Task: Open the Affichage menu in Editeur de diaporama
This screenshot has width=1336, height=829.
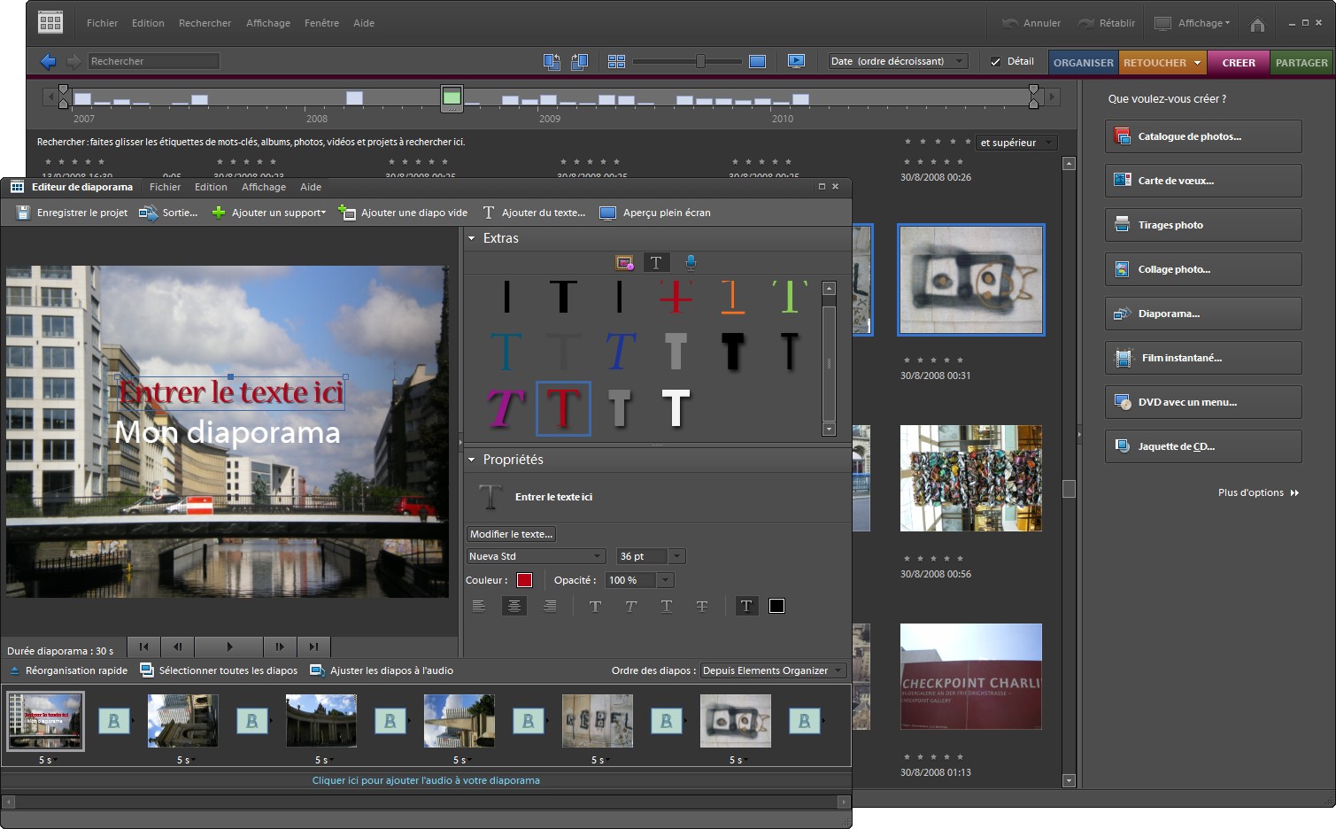Action: pos(264,187)
